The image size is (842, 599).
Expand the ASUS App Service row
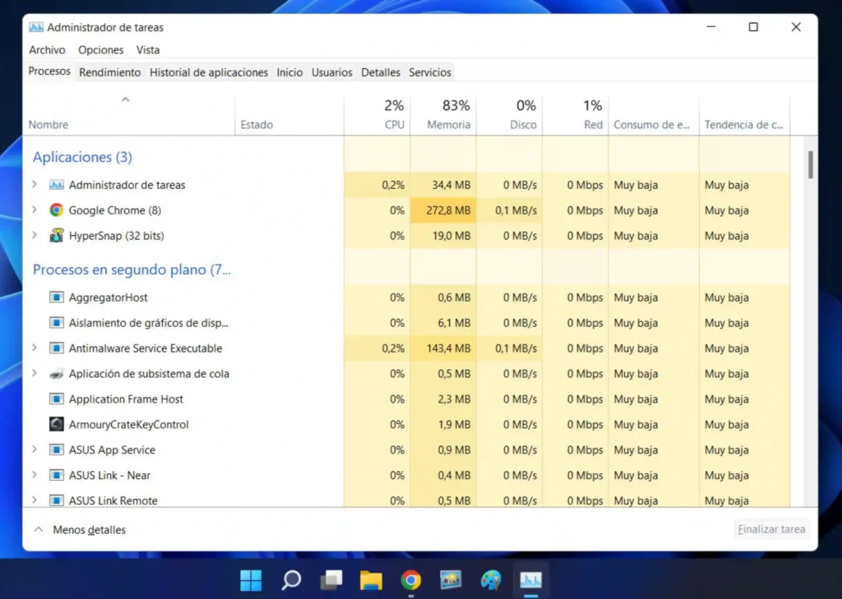coord(35,449)
